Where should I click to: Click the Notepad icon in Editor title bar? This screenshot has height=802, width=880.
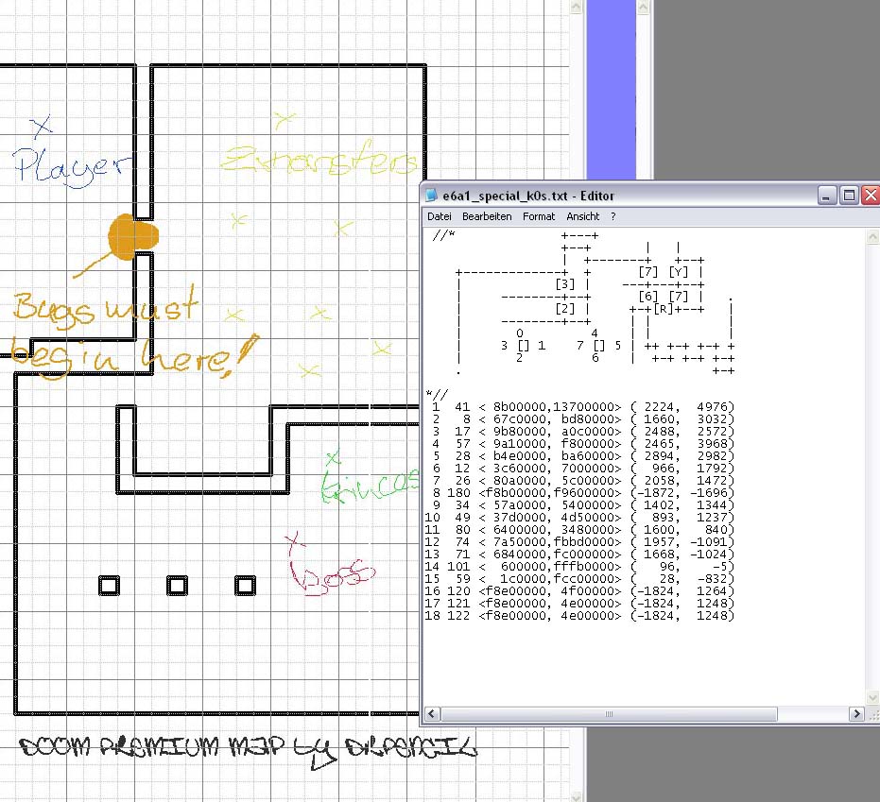431,196
